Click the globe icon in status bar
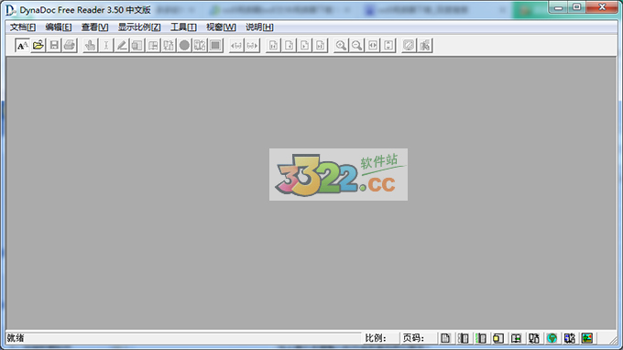 pos(552,338)
